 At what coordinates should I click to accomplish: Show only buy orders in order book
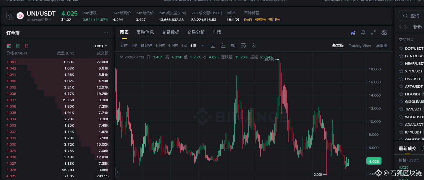tap(18, 46)
